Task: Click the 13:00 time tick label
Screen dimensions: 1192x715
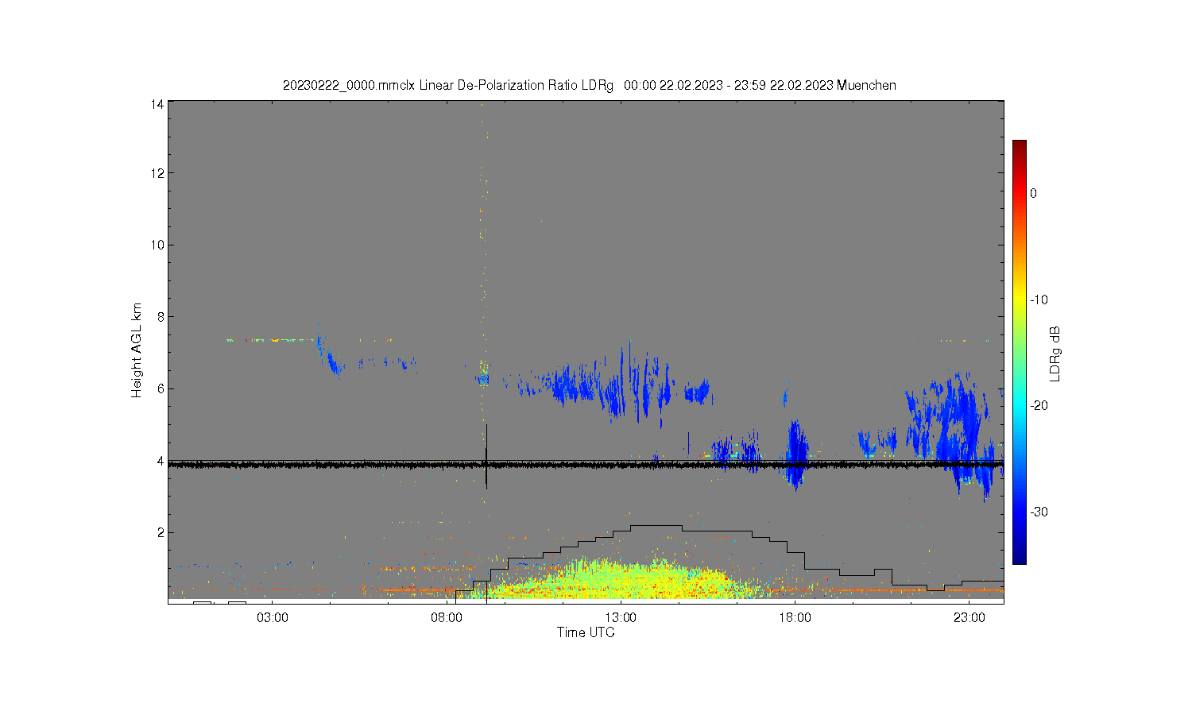Action: tap(621, 617)
